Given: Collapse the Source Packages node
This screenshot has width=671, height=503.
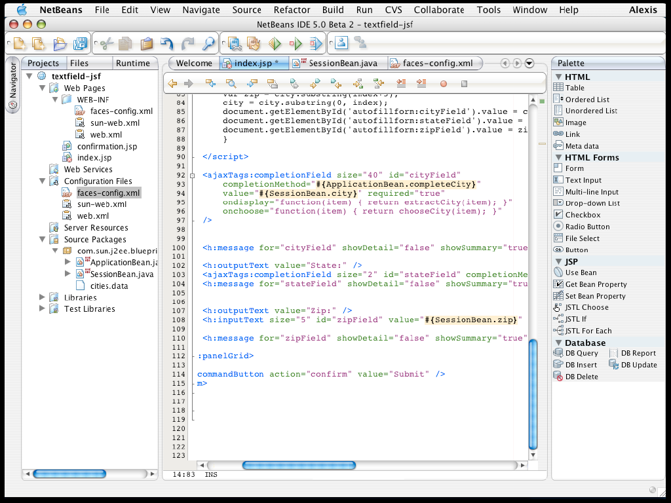Looking at the screenshot, I should [x=42, y=239].
